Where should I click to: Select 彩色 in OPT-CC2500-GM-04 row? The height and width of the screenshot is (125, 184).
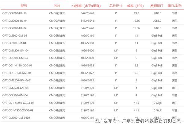click(174, 95)
